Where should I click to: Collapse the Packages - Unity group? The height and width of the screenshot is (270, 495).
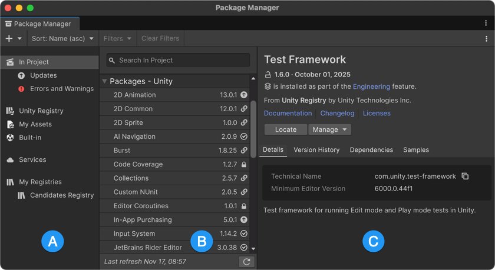coord(104,81)
